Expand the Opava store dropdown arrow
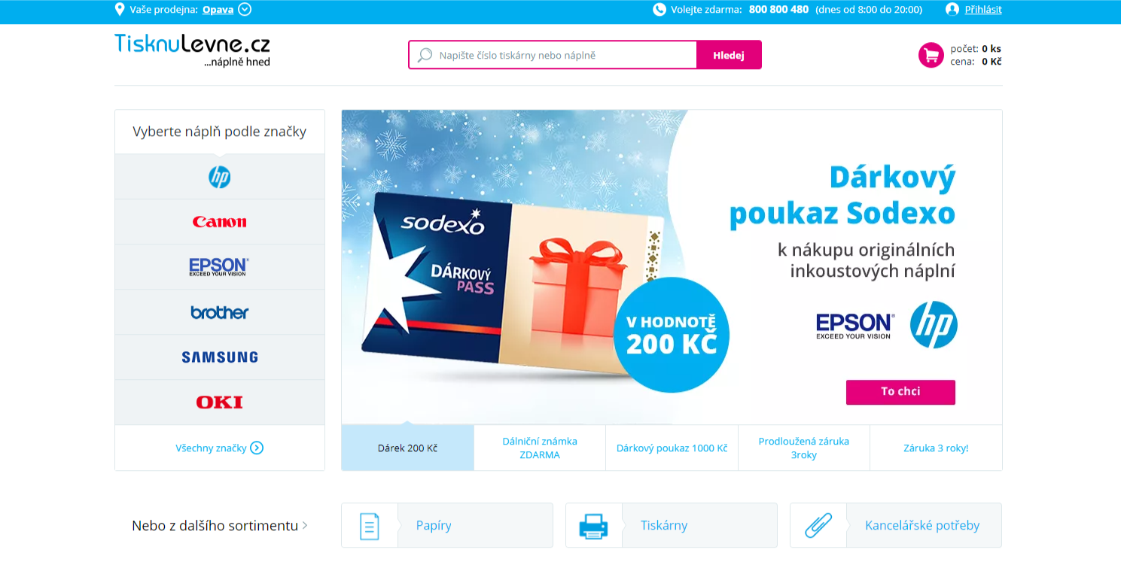 click(245, 10)
